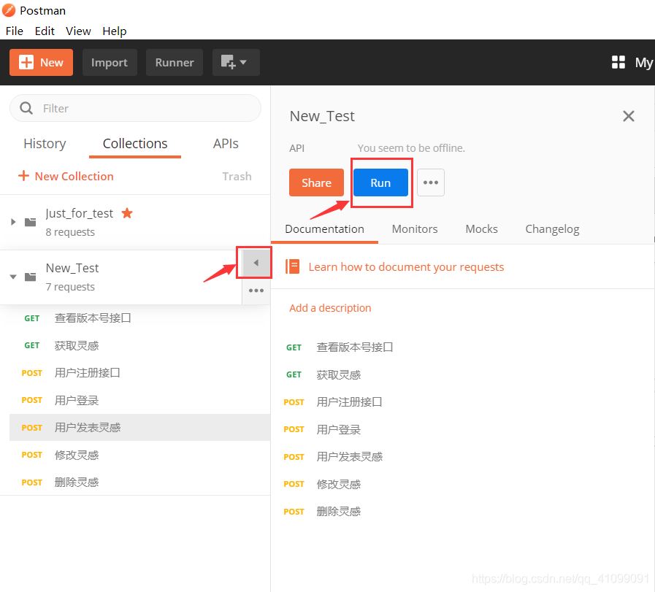Open the Help menu
The height and width of the screenshot is (592, 655).
point(115,31)
